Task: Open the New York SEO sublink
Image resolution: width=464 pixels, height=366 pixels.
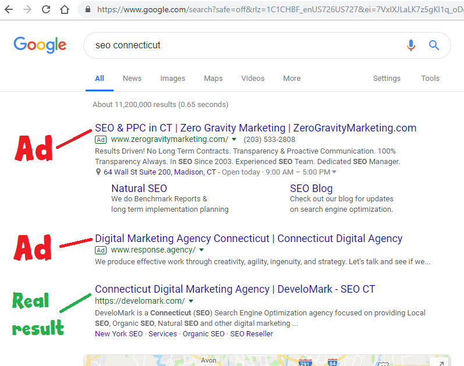Action: [x=119, y=334]
